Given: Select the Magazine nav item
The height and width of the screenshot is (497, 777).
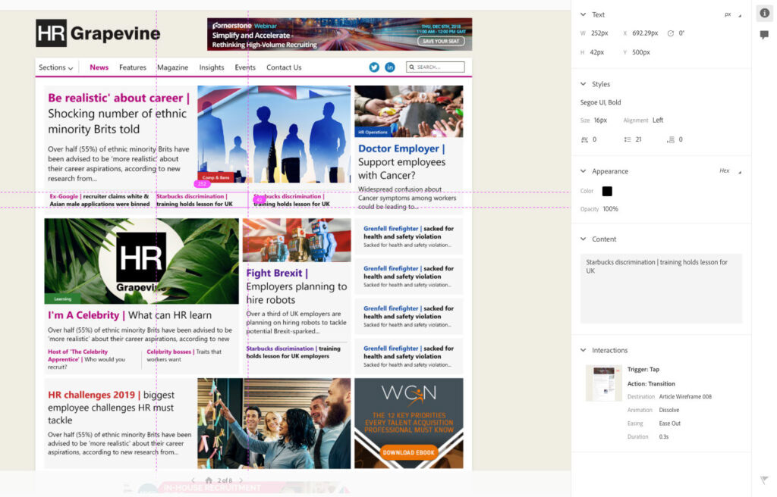Looking at the screenshot, I should click(x=172, y=67).
